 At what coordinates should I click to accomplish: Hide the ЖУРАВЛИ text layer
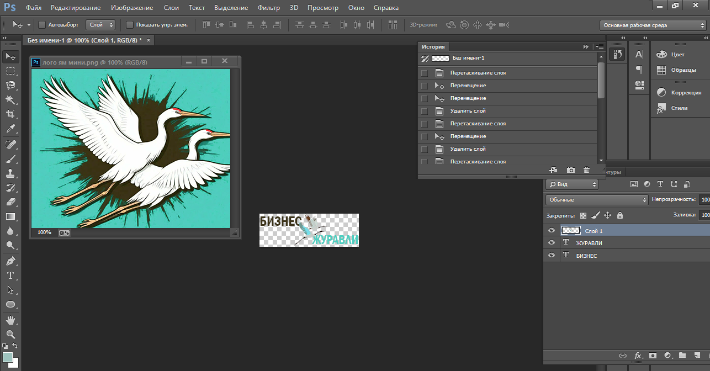click(551, 243)
